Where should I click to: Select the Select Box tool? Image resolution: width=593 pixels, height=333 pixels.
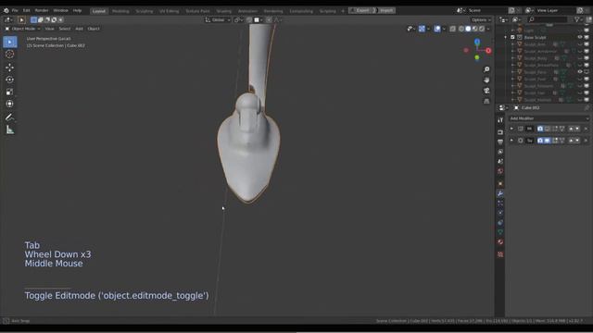click(10, 42)
